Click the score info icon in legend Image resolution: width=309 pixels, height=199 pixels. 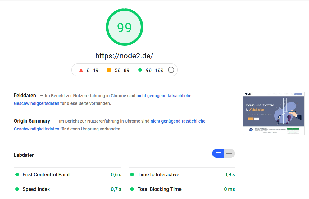click(x=171, y=70)
